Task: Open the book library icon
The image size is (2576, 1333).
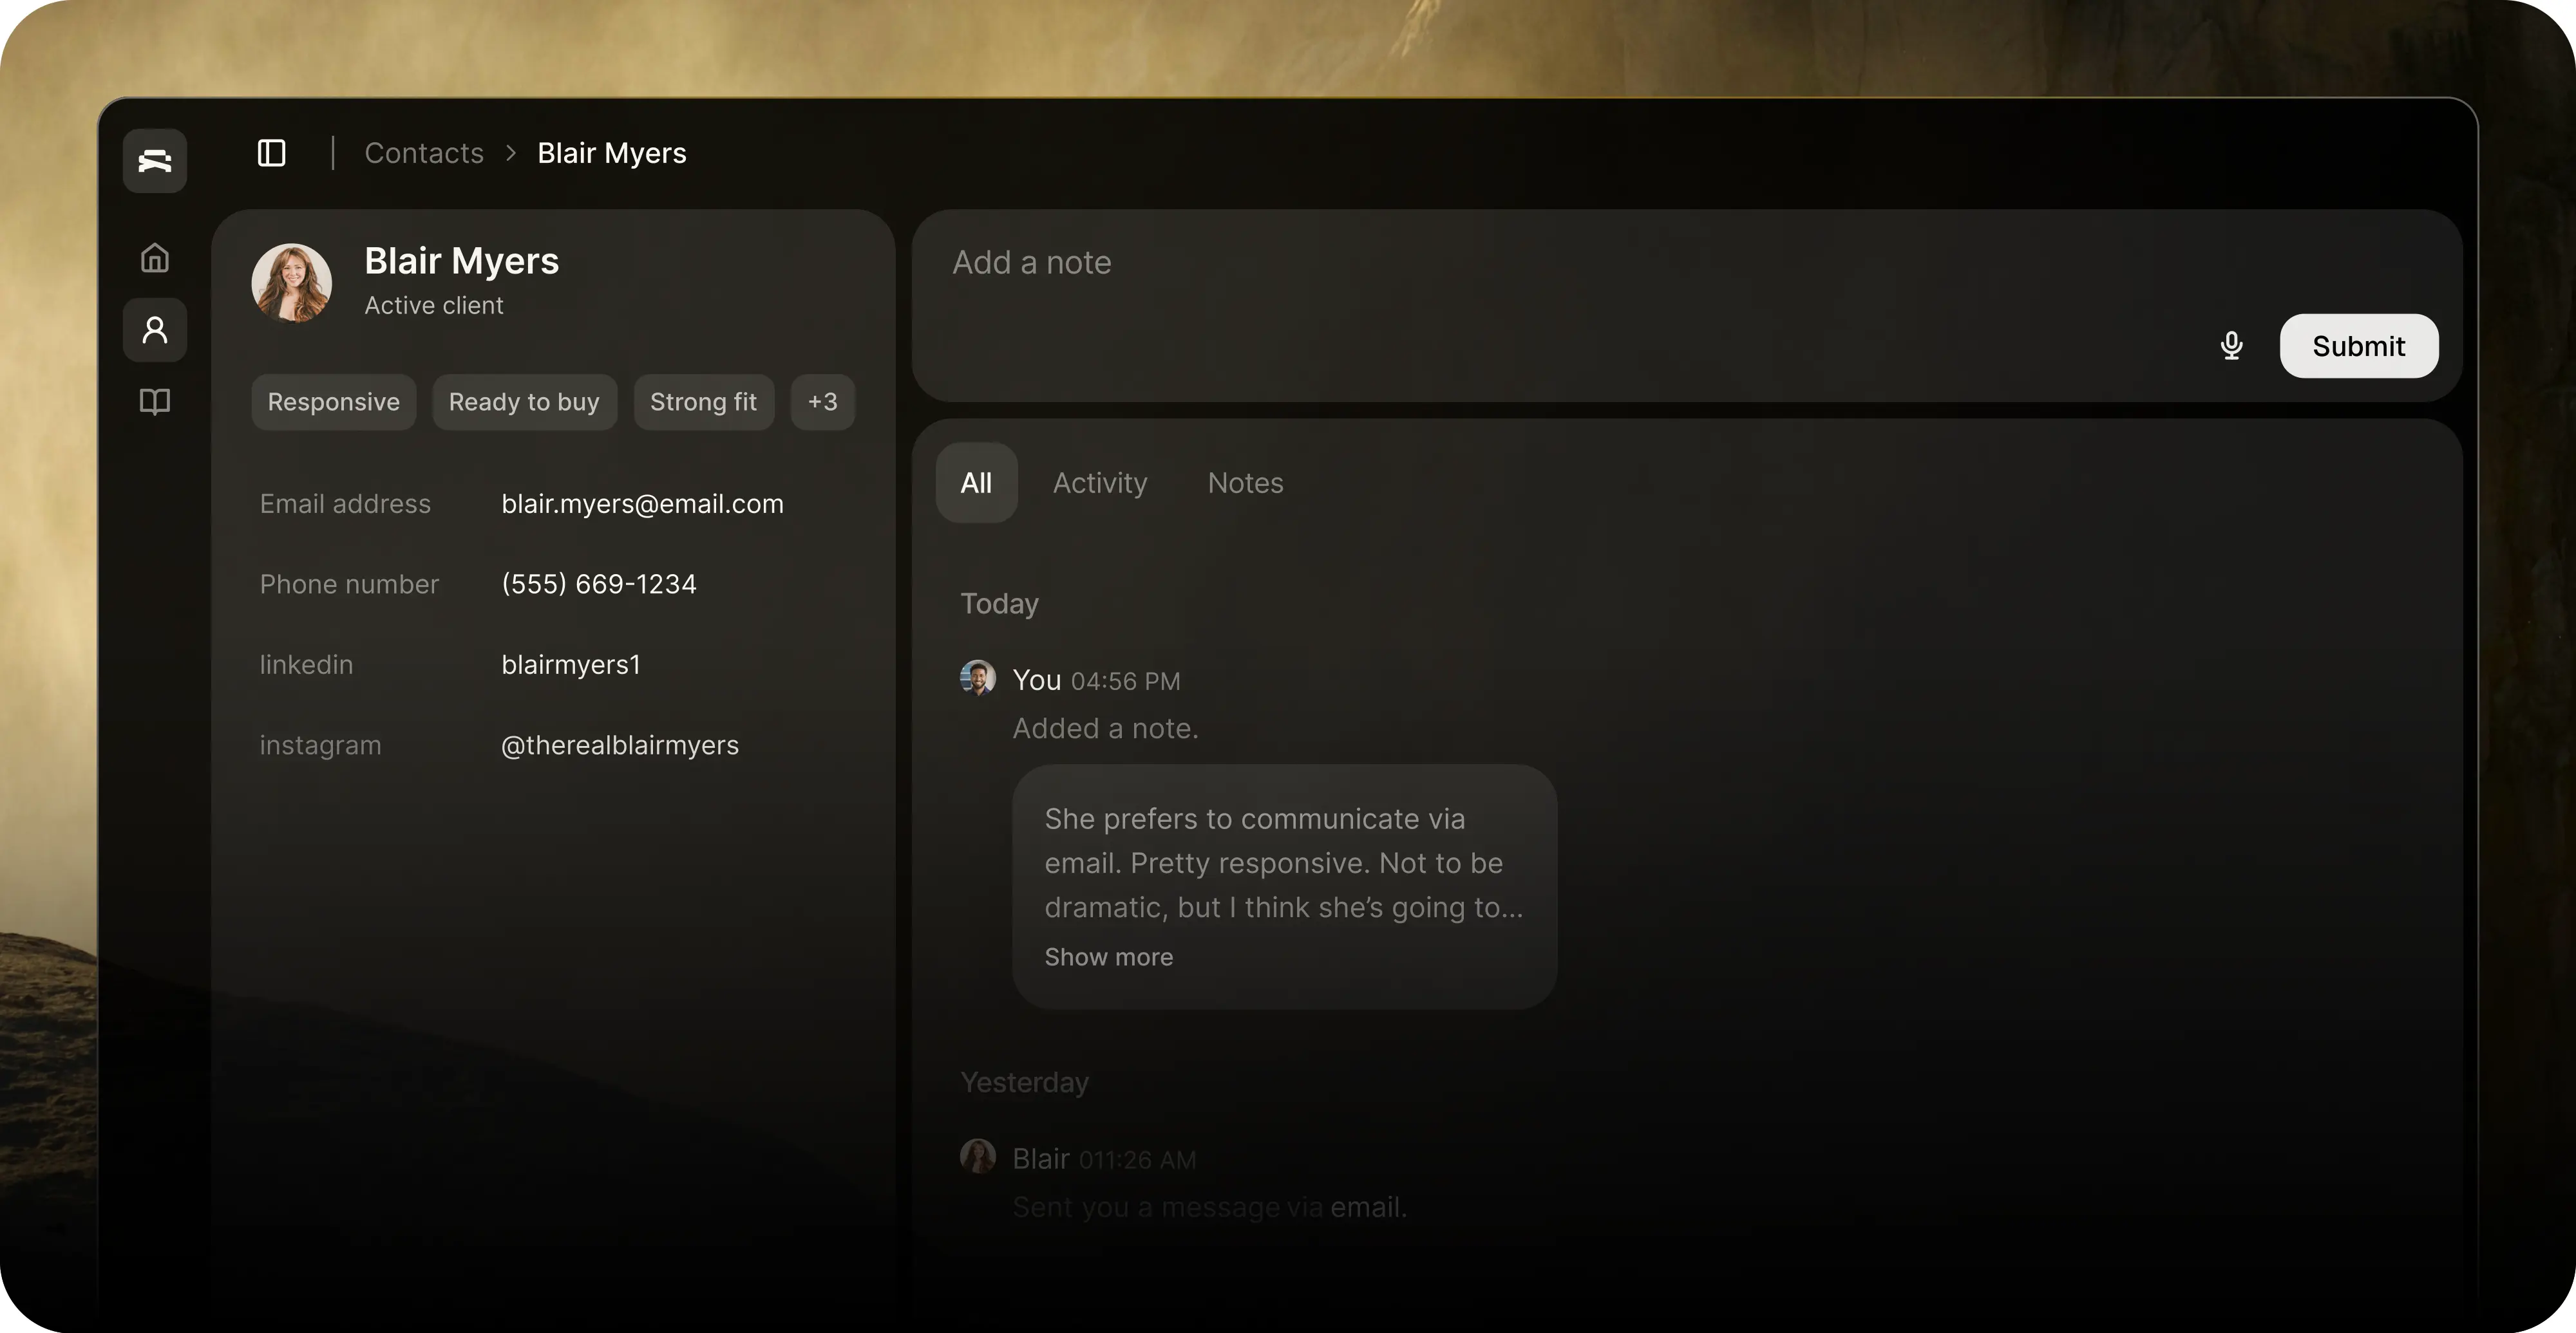Action: point(155,402)
